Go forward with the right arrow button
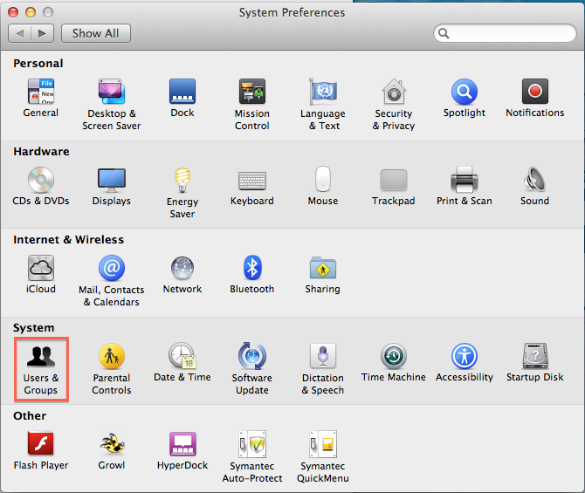The width and height of the screenshot is (585, 493). [43, 33]
